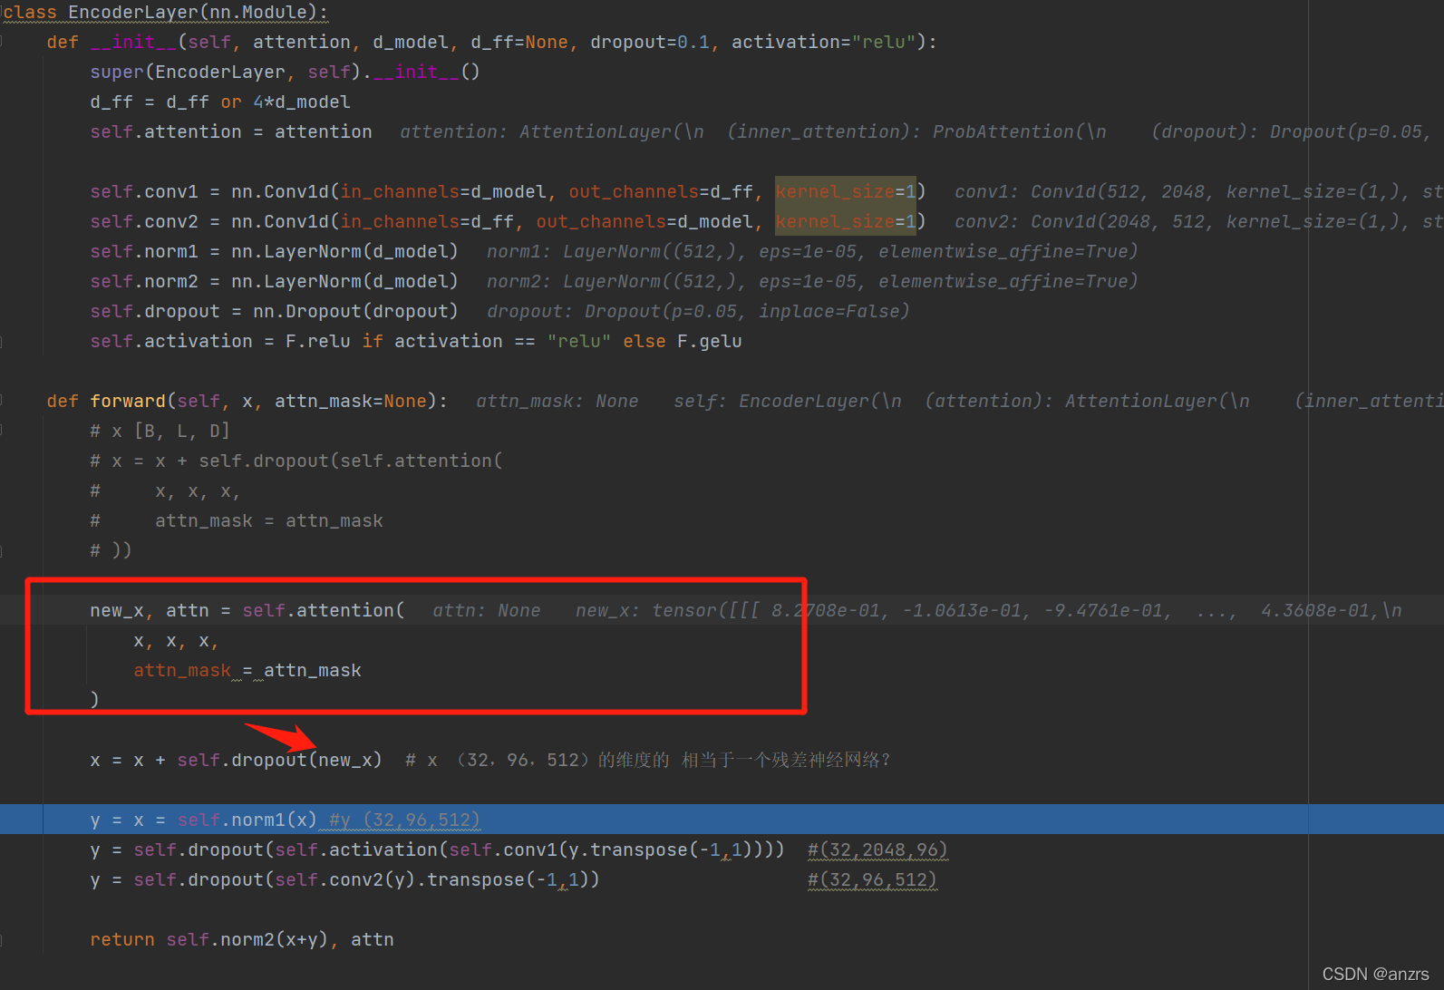
Task: Click Chinese comment '# x (32, 96, 512)的维度的'
Action: click(x=537, y=760)
